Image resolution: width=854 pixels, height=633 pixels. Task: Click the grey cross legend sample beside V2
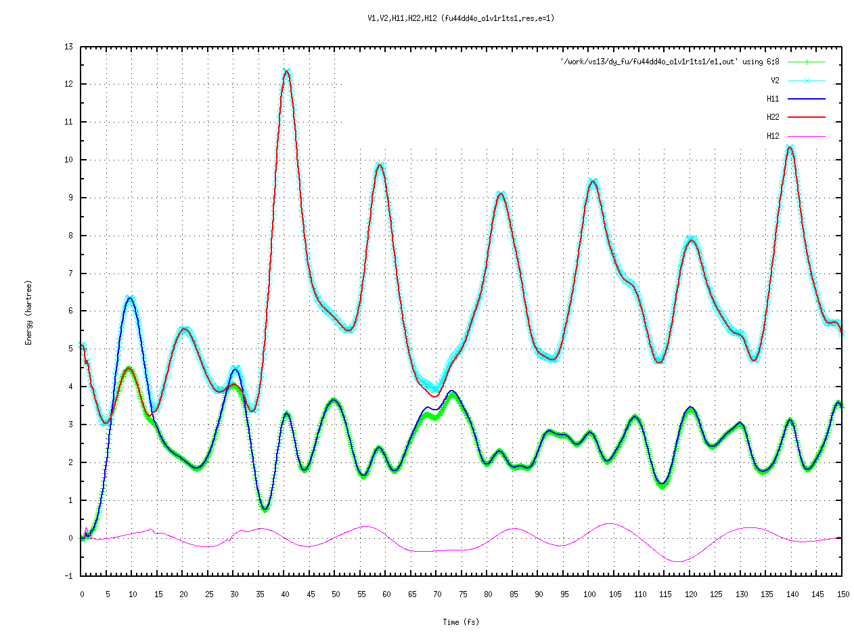tap(807, 80)
